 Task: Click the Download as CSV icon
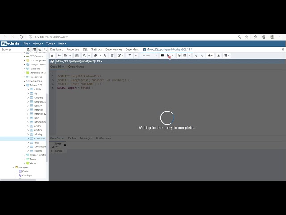point(219,56)
